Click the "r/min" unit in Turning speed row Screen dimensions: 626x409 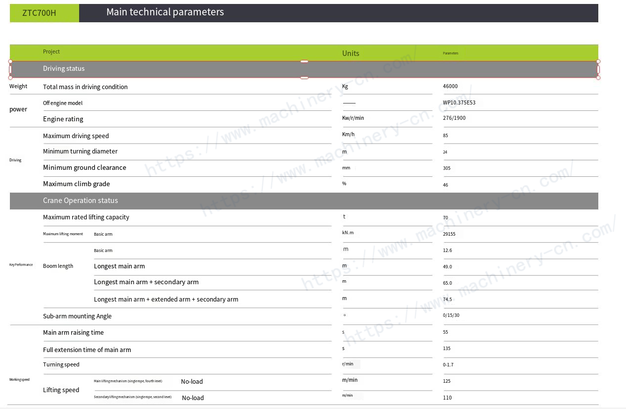tap(348, 364)
